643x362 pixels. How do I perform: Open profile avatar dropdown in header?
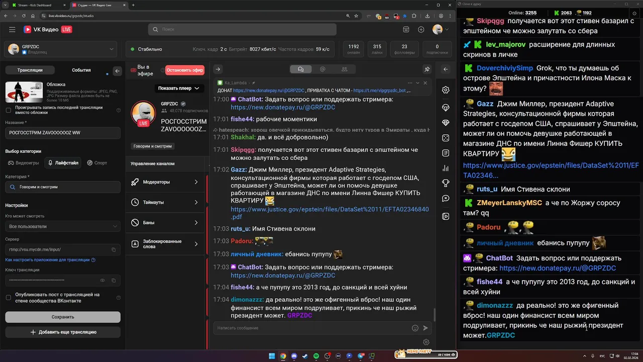(x=441, y=30)
